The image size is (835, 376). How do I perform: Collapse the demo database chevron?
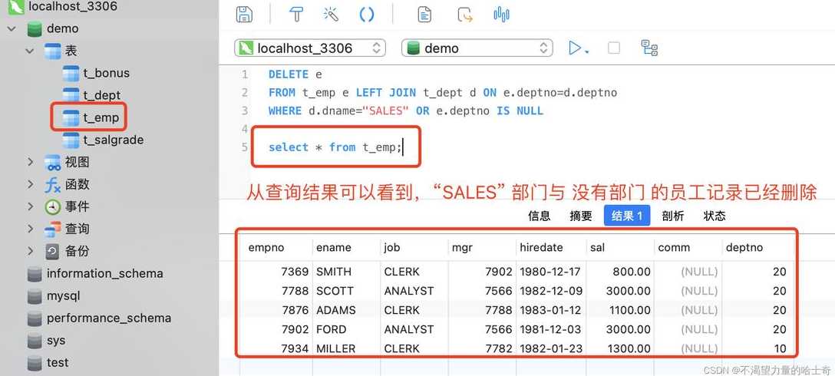point(12,28)
